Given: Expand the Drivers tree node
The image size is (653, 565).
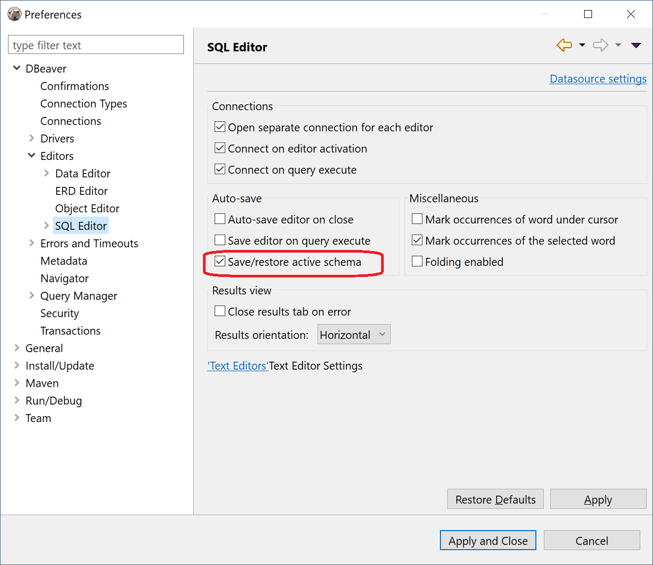Looking at the screenshot, I should (32, 138).
